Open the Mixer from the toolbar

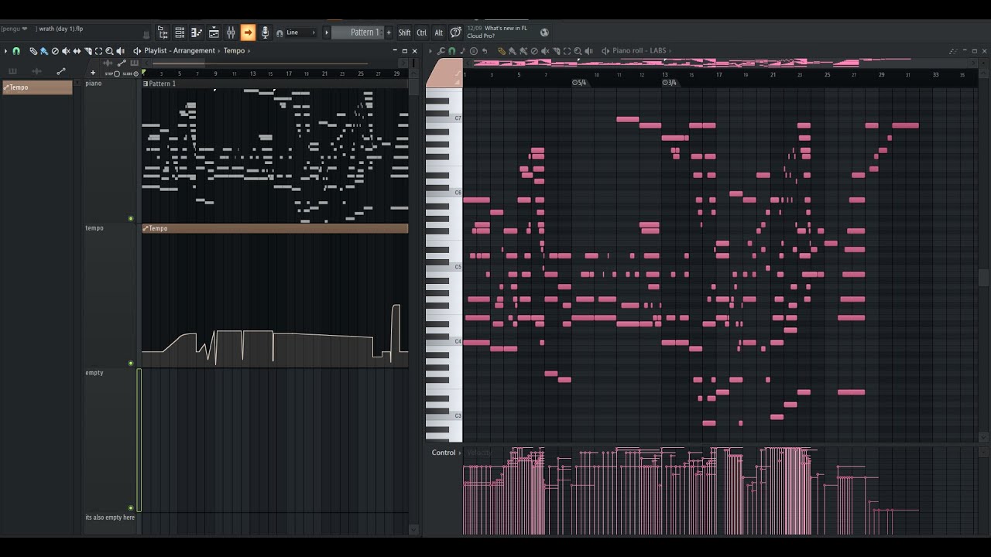[231, 32]
